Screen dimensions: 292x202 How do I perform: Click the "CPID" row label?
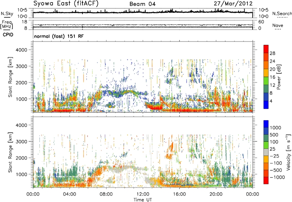(x=8, y=35)
